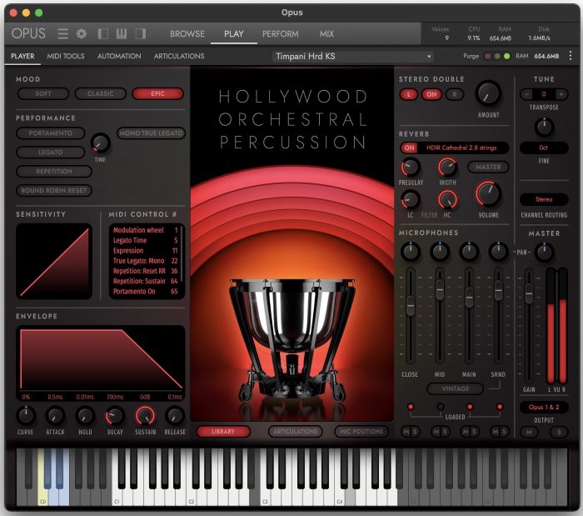Click the envelope Sustain knob

145,416
